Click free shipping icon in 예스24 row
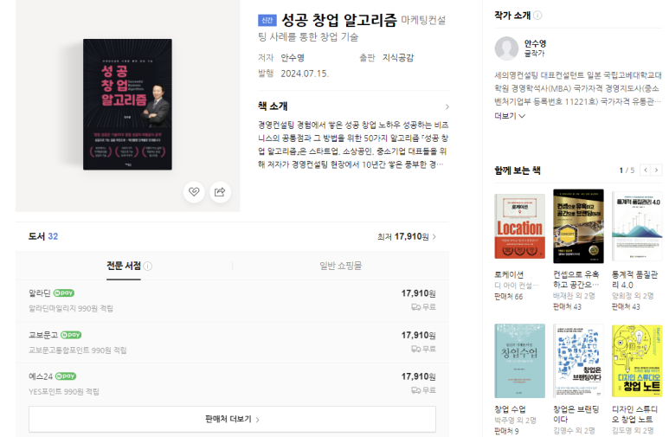This screenshot has width=669, height=437. click(x=416, y=390)
